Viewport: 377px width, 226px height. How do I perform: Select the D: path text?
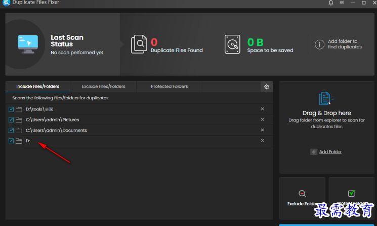tap(28, 141)
